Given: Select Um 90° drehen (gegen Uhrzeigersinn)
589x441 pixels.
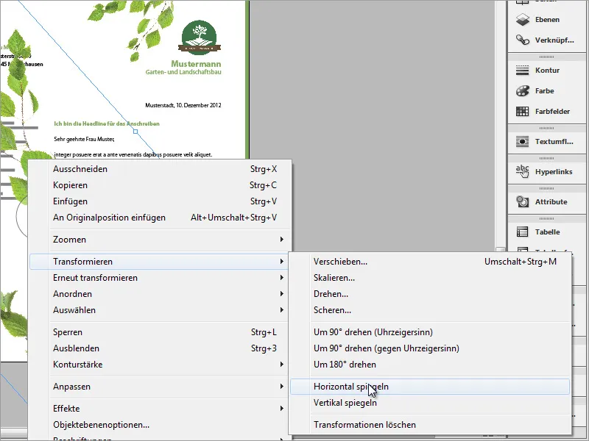Looking at the screenshot, I should coord(430,348).
